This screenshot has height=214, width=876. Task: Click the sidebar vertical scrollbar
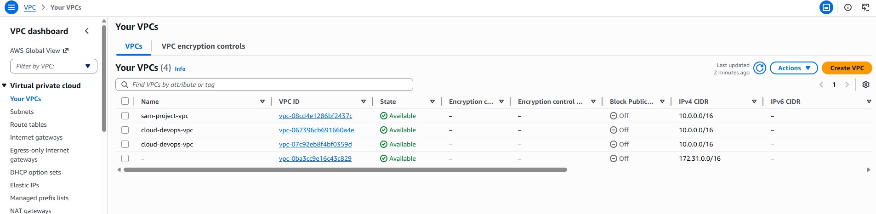[x=104, y=78]
